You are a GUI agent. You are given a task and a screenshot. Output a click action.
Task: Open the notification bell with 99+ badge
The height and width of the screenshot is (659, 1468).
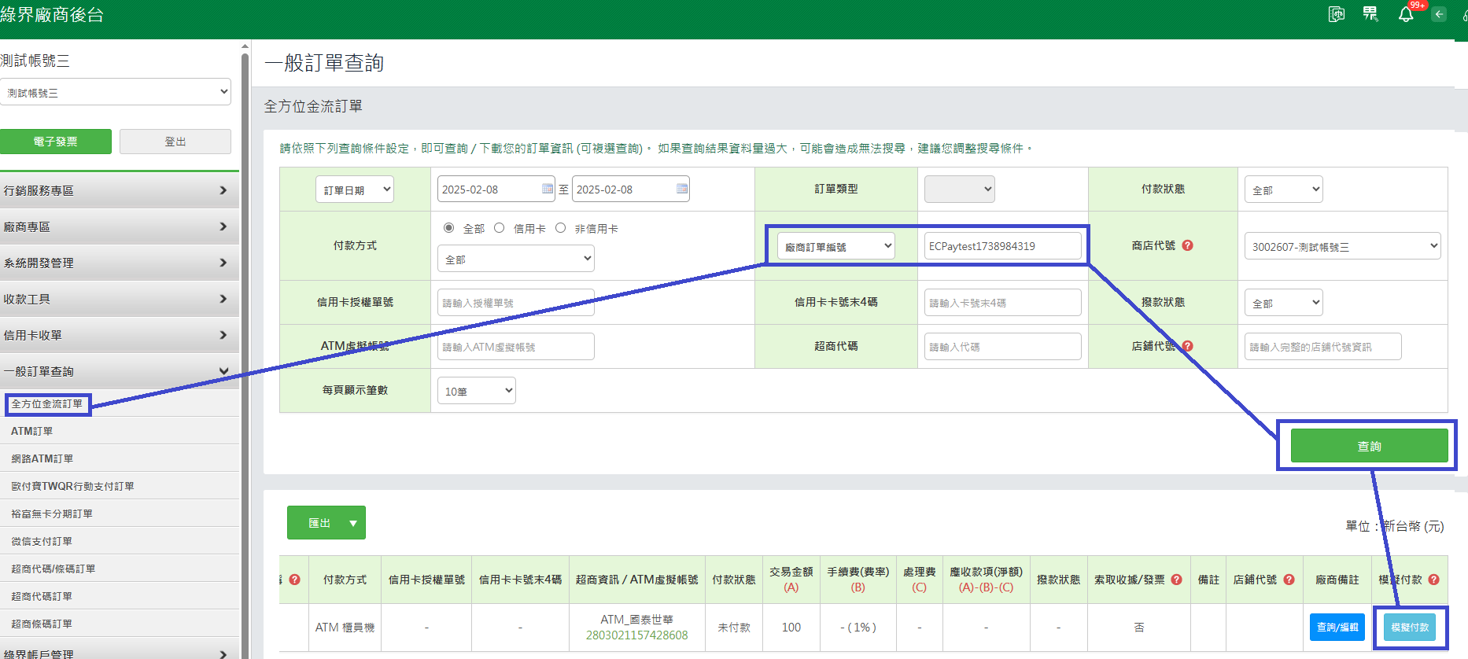1406,15
